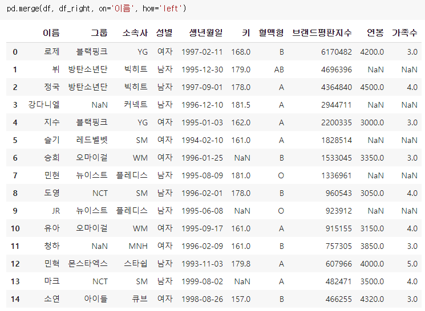Viewport: 425px width, 311px height.
Task: Click brand score 1828514
Action: coord(337,140)
